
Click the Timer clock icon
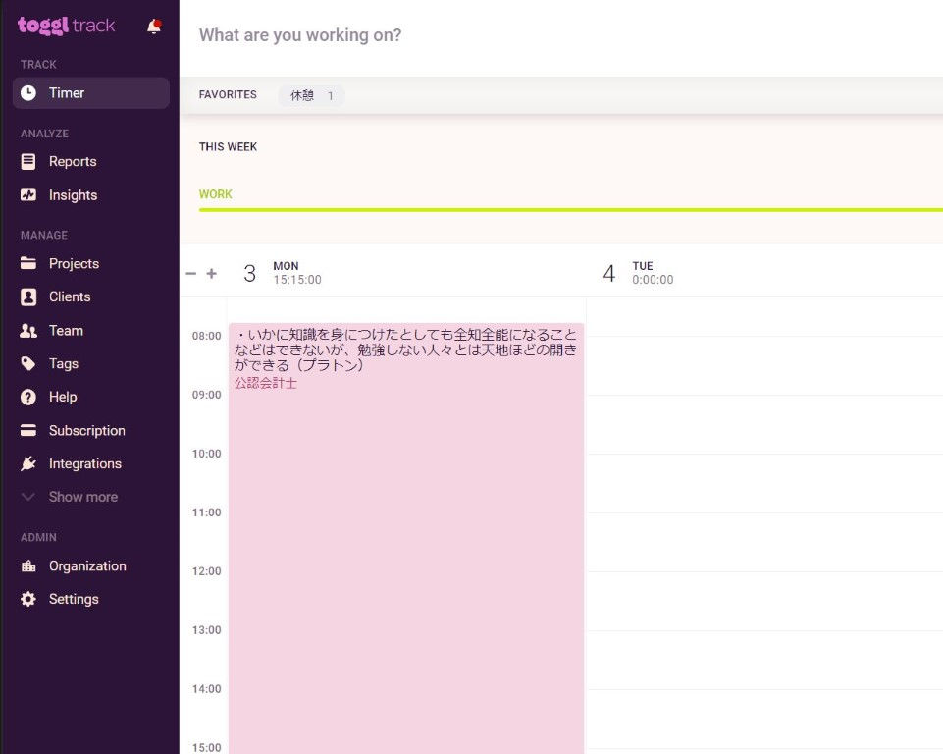coord(28,92)
